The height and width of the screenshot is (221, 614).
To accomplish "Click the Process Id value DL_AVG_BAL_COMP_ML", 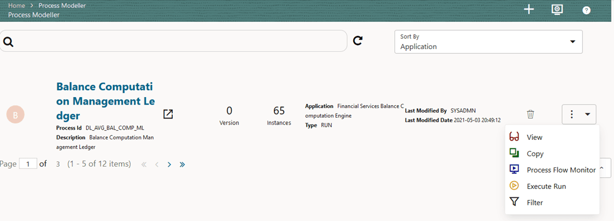I will tap(115, 128).
